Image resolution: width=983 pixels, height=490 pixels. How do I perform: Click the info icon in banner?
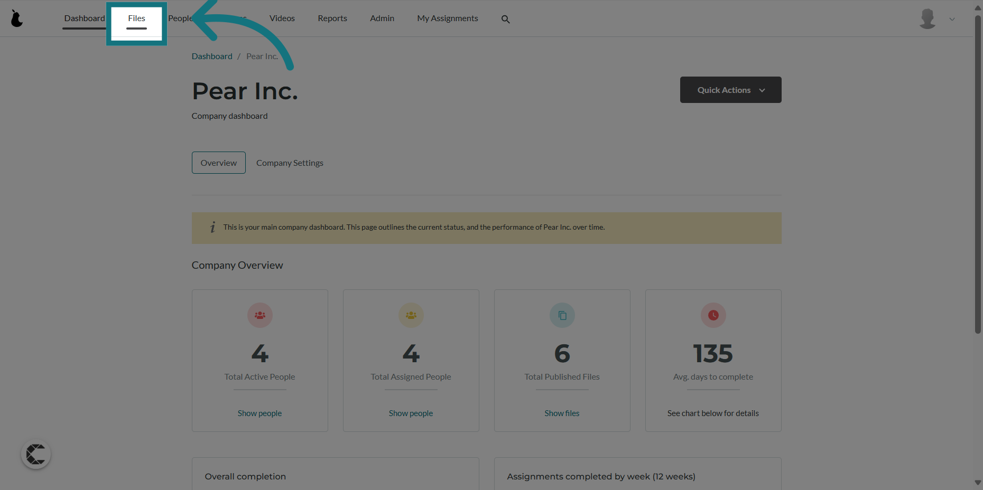point(212,227)
